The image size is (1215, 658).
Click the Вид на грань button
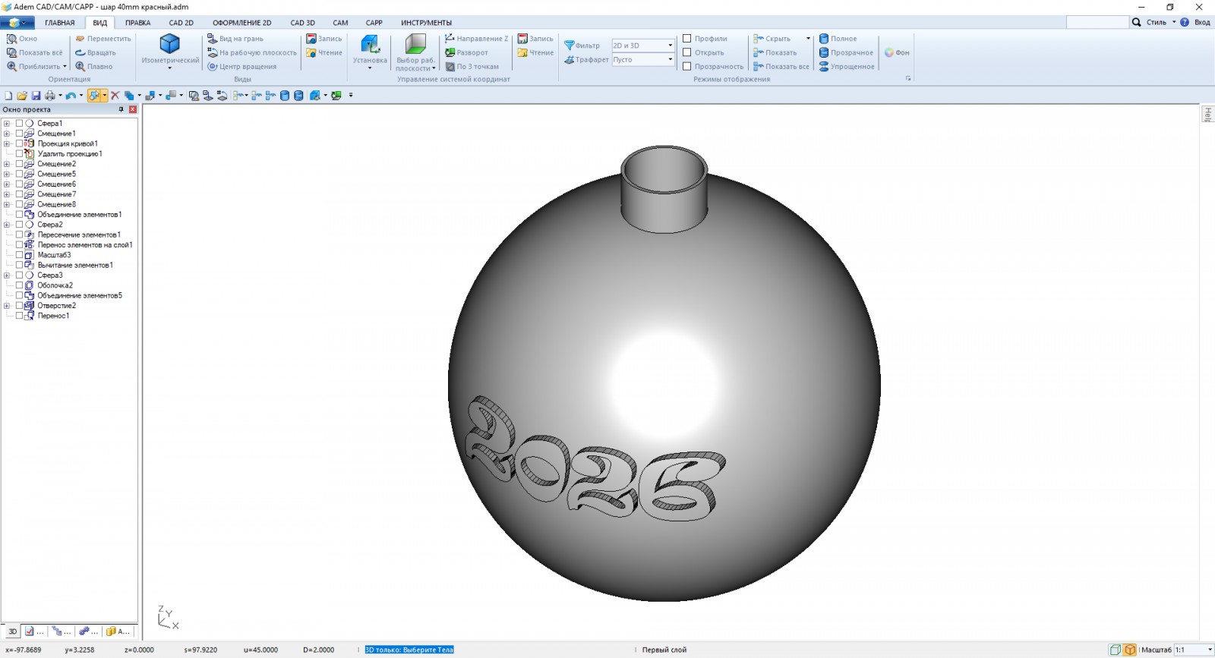[235, 39]
